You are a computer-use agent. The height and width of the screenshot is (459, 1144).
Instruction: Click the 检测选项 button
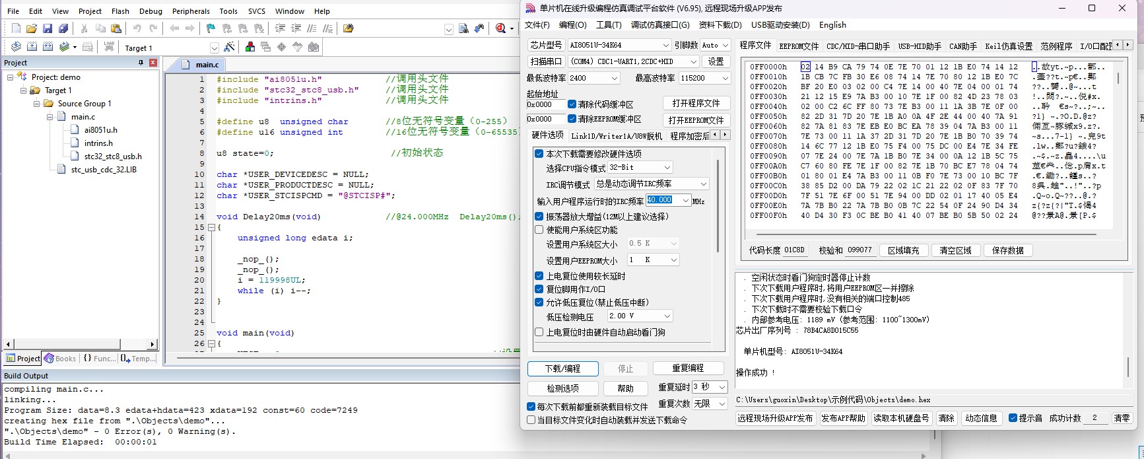point(562,388)
